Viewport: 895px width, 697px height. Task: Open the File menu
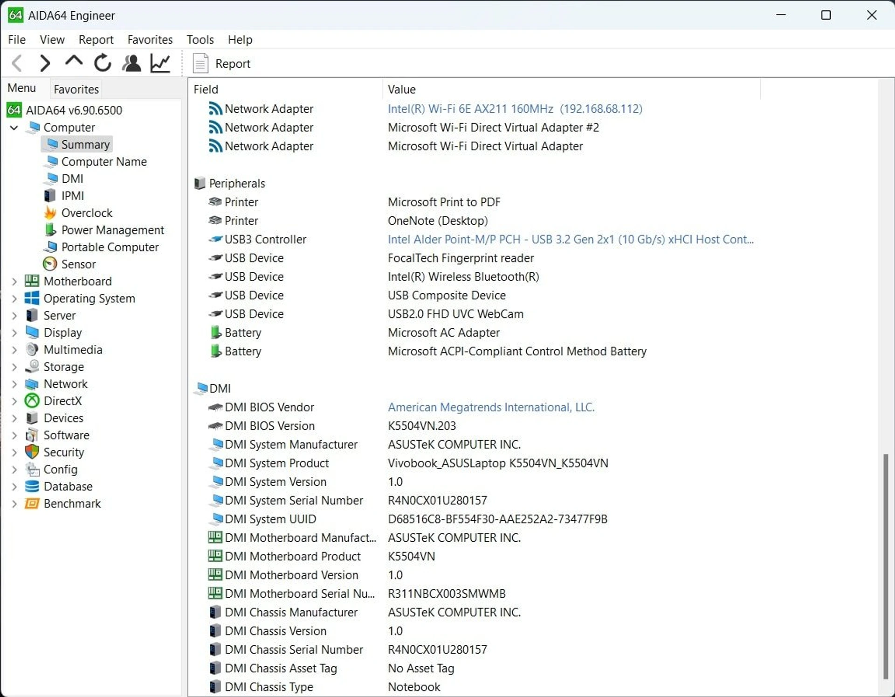click(x=17, y=40)
